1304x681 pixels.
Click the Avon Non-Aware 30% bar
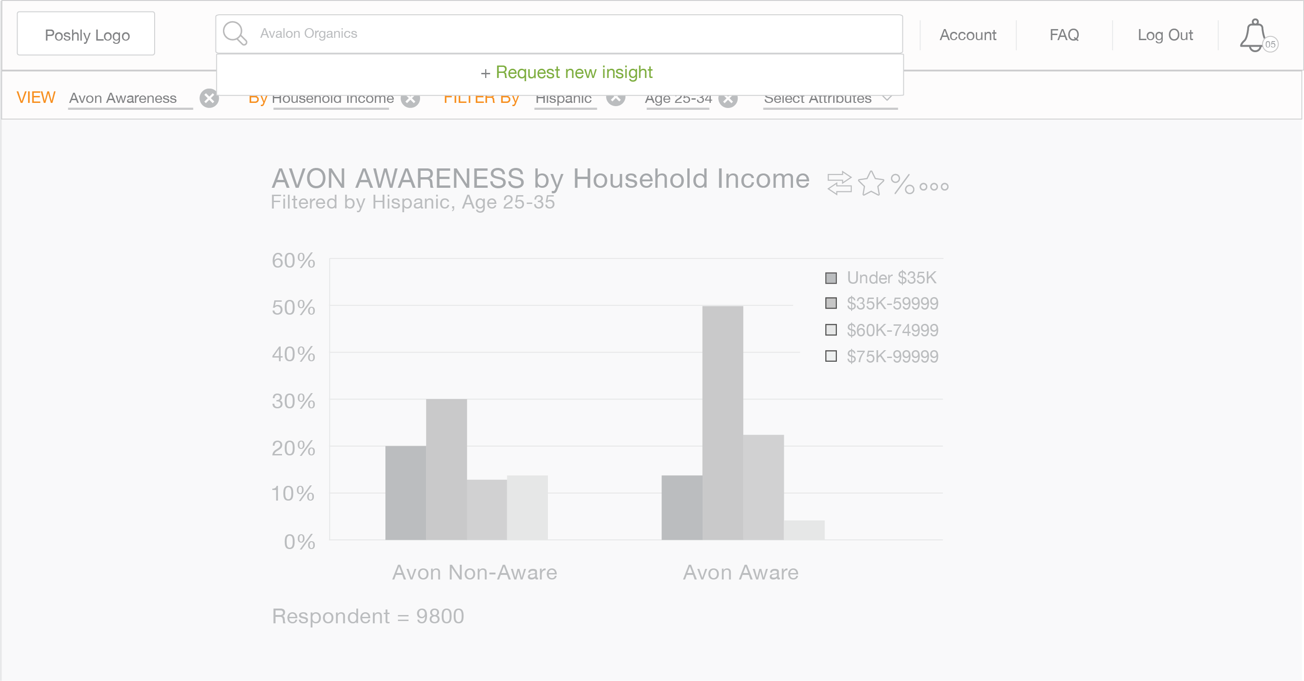[446, 470]
